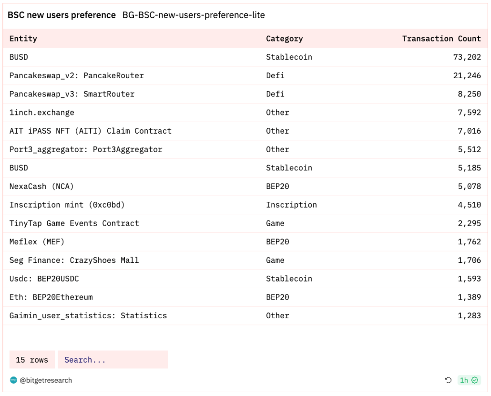
Task: Click BEP20 category in Eth: BEP20Ethereum row
Action: (x=277, y=297)
